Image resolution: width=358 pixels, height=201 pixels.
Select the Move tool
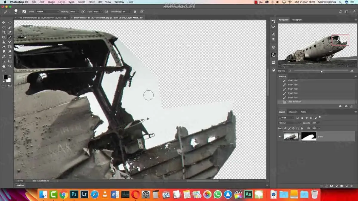pos(4,23)
